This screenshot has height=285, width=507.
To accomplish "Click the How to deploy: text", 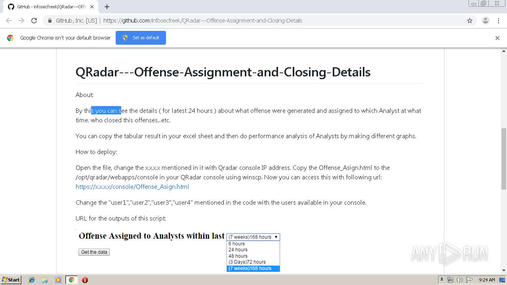I will coord(96,152).
